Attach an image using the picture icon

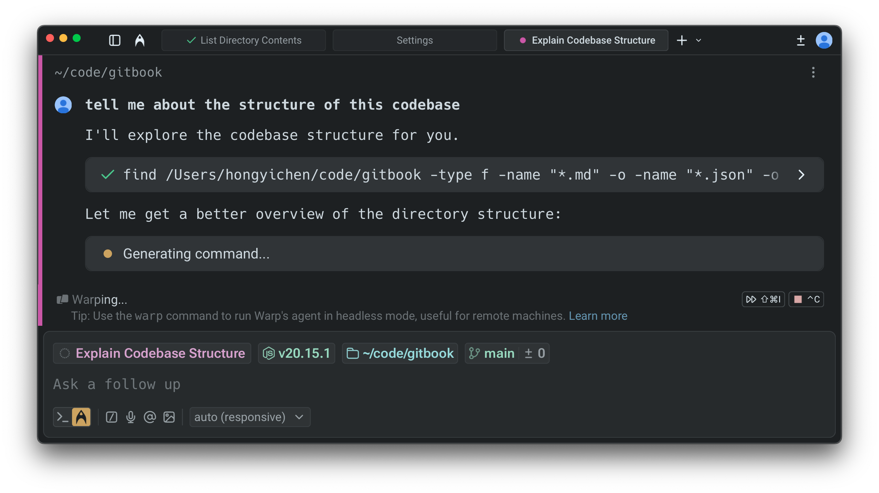pos(169,417)
